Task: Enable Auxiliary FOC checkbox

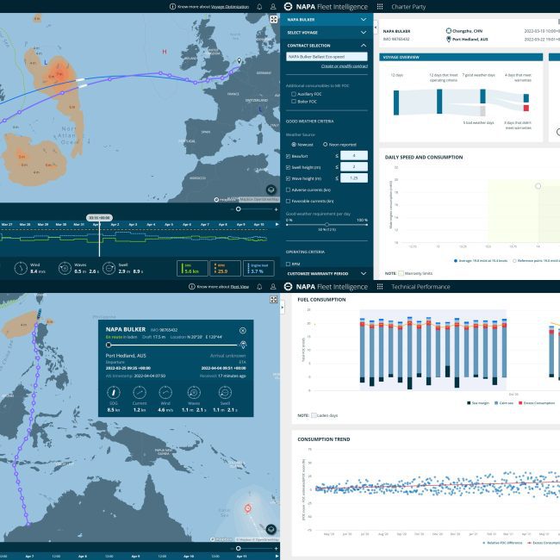Action: (x=294, y=94)
